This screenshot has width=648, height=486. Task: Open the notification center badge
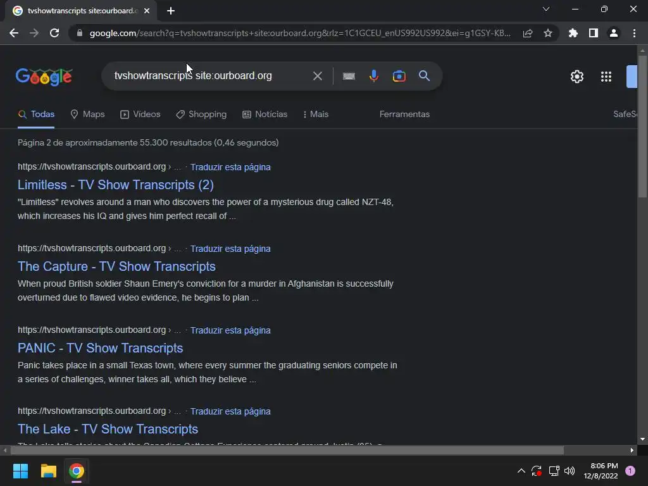(630, 471)
